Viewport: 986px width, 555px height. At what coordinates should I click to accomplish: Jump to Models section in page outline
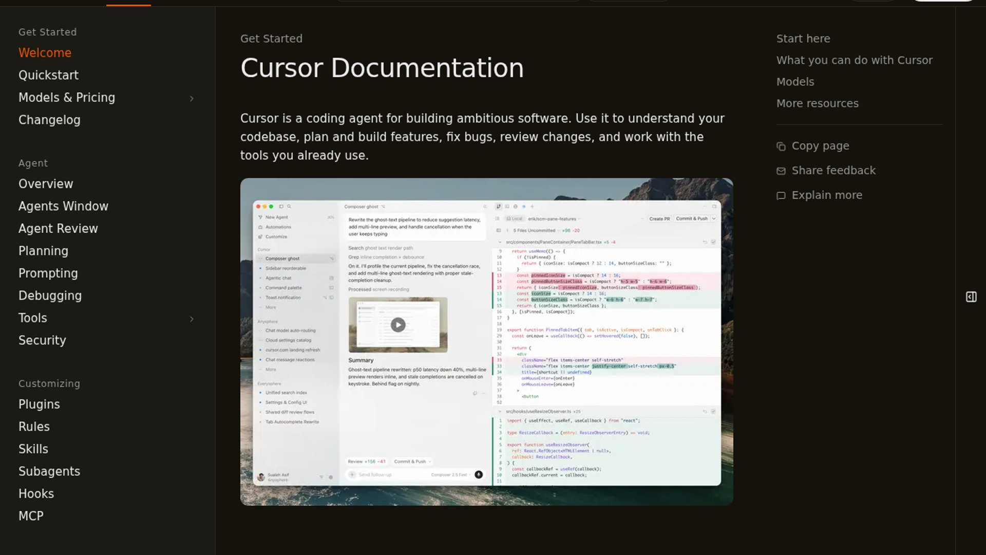(x=795, y=82)
